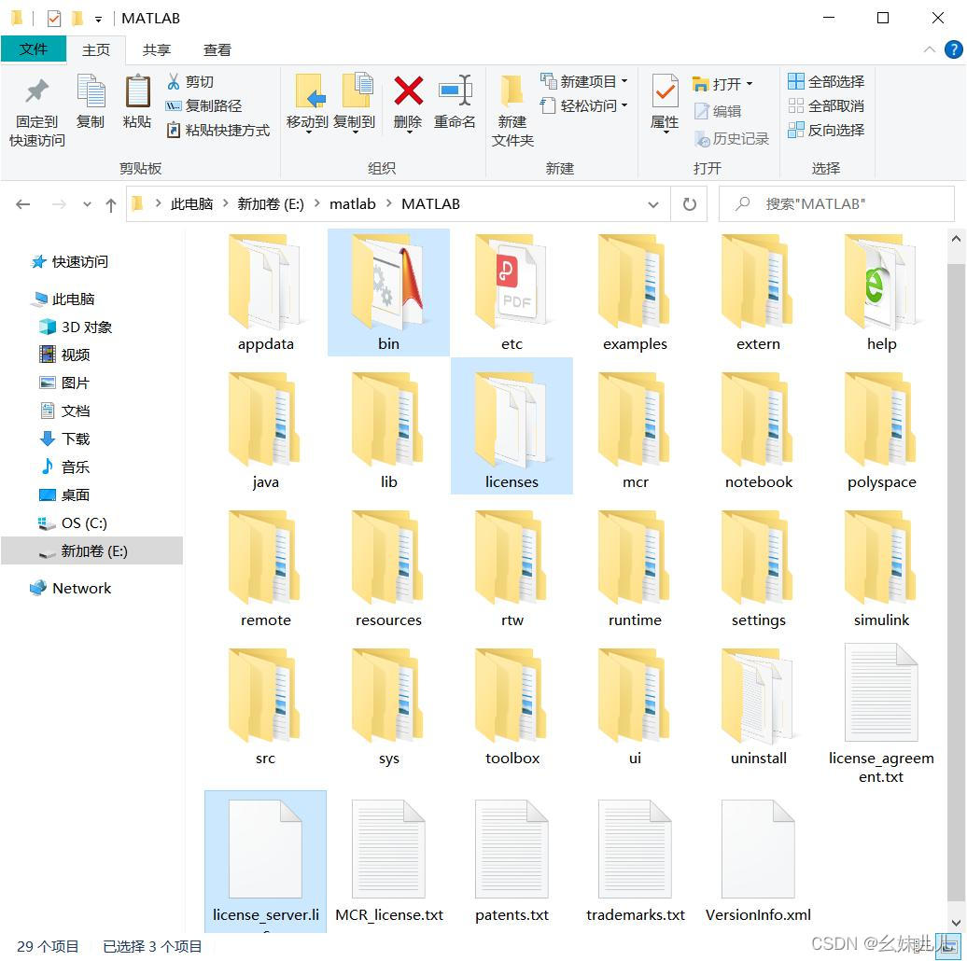Refresh the current folder view
Viewport: 967px width, 961px height.
690,204
